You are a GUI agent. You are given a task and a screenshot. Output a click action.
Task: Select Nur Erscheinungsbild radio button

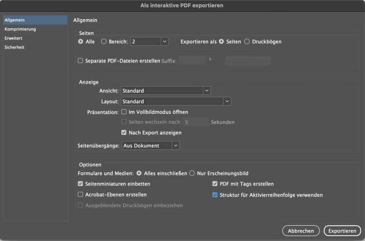192,173
